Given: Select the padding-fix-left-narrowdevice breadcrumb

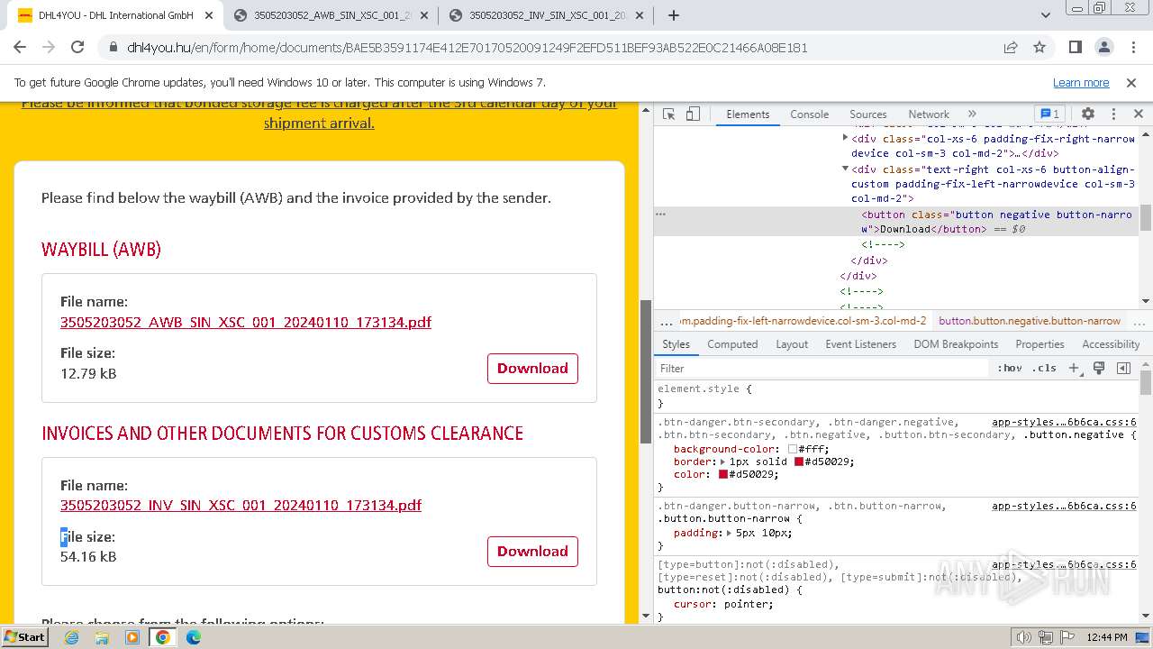Looking at the screenshot, I should (x=803, y=321).
